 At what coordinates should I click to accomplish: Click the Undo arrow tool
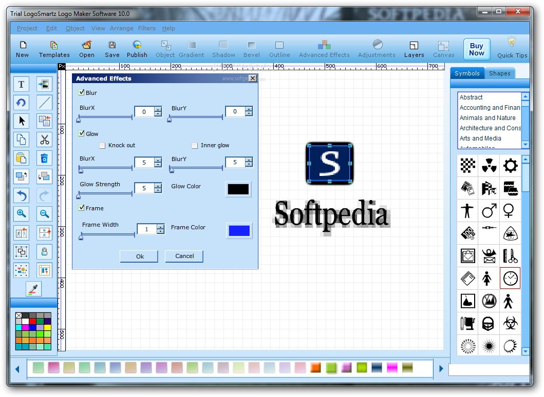click(x=21, y=196)
